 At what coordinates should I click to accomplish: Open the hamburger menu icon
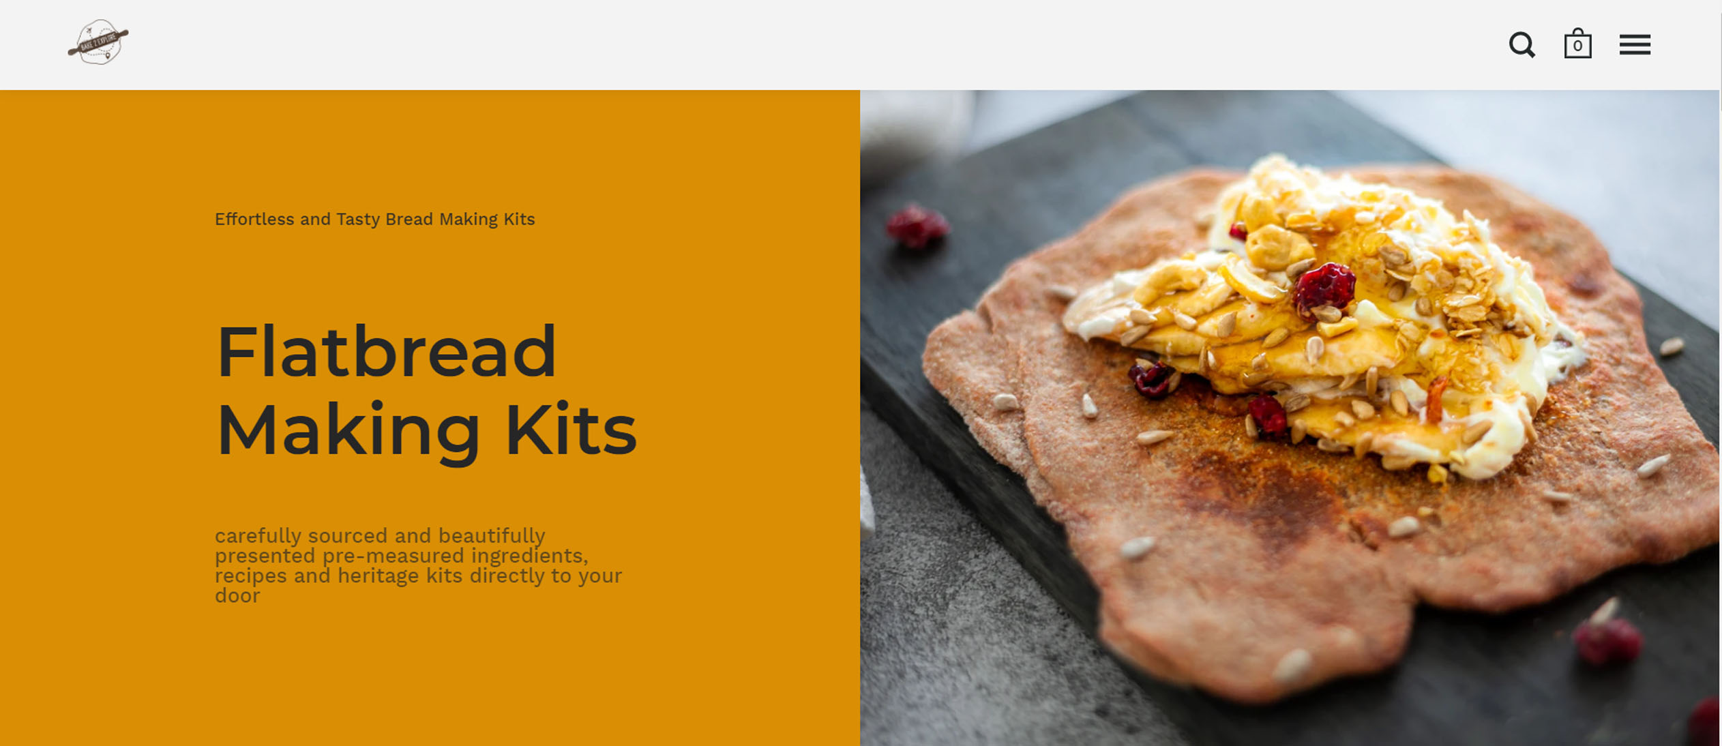(1635, 45)
